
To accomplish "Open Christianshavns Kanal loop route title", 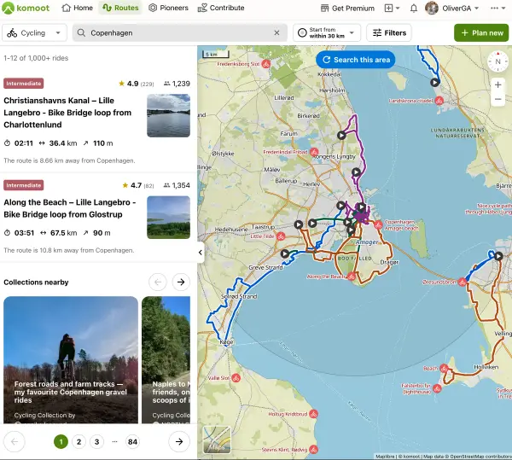I will [x=67, y=113].
